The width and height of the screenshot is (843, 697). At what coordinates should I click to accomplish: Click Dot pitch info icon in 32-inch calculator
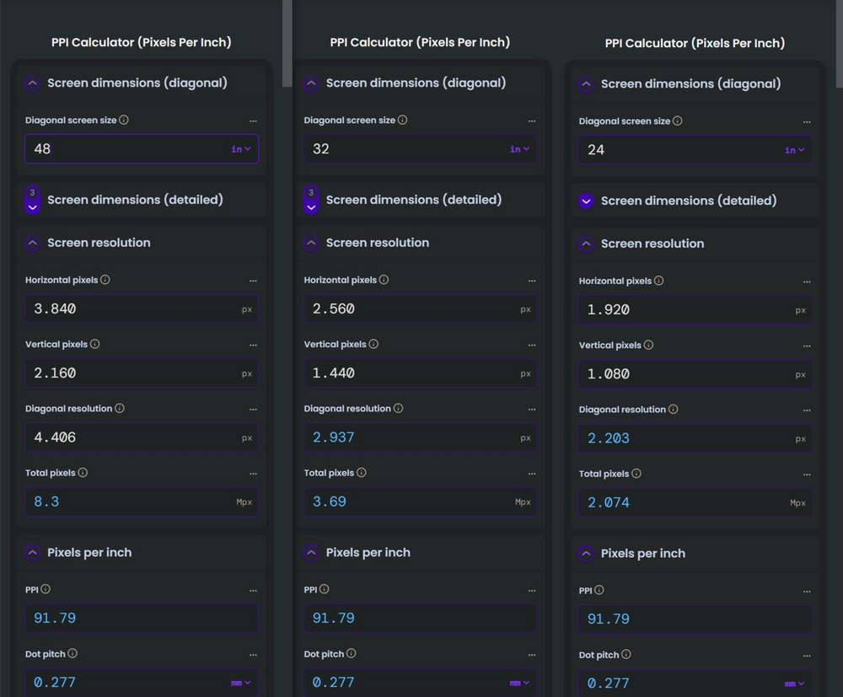(351, 654)
